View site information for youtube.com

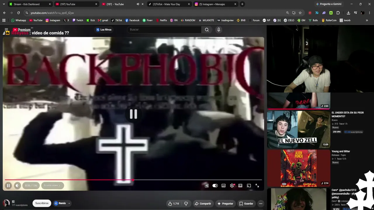[27, 13]
